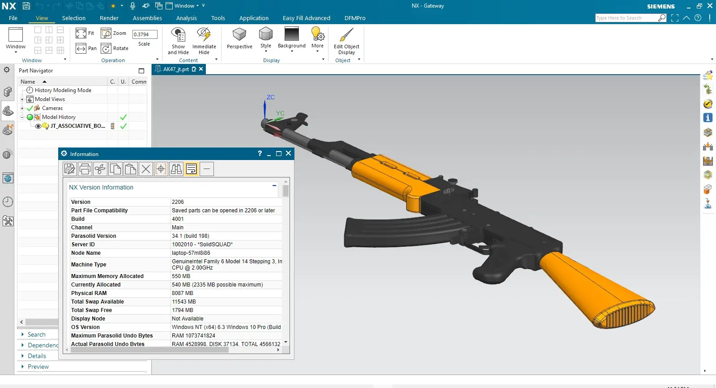Switch to the Render tab
This screenshot has width=716, height=388.
[109, 18]
